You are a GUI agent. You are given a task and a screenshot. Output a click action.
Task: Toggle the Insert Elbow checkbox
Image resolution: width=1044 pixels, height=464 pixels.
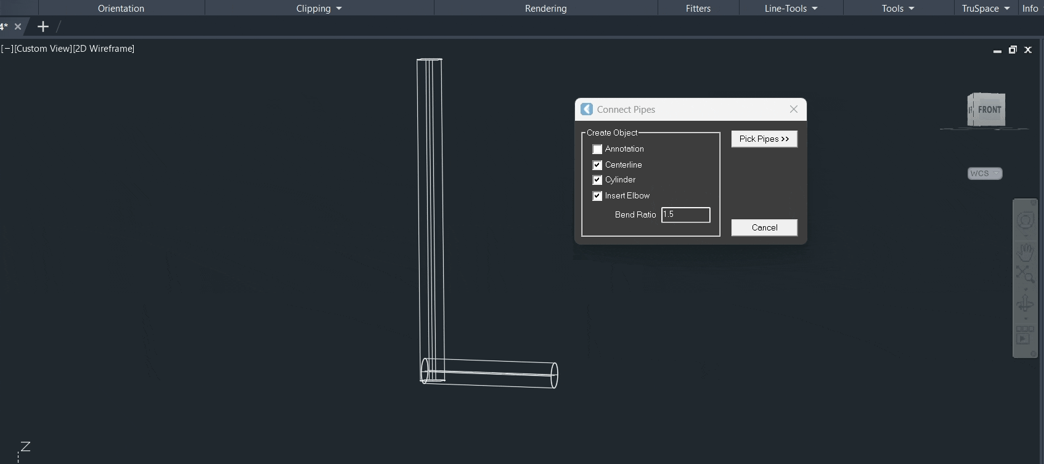[597, 196]
